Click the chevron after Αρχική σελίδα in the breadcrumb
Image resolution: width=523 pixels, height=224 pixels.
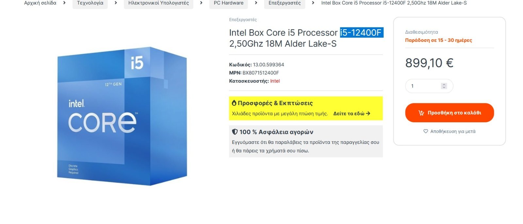point(64,3)
